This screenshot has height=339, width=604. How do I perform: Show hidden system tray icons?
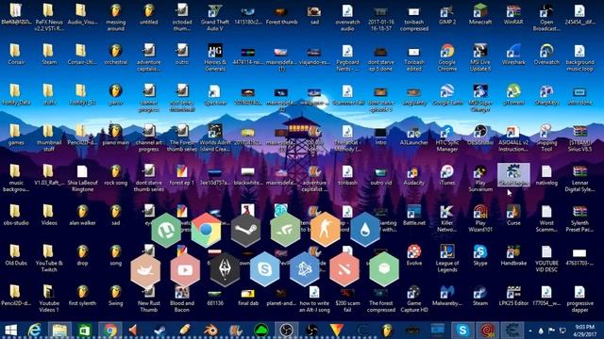click(530, 331)
